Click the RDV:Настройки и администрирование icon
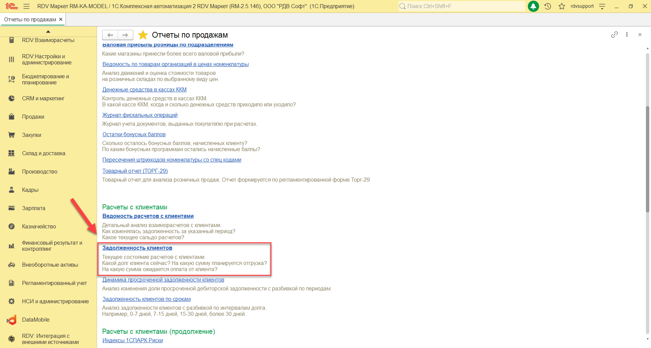Image resolution: width=651 pixels, height=348 pixels. [x=12, y=59]
